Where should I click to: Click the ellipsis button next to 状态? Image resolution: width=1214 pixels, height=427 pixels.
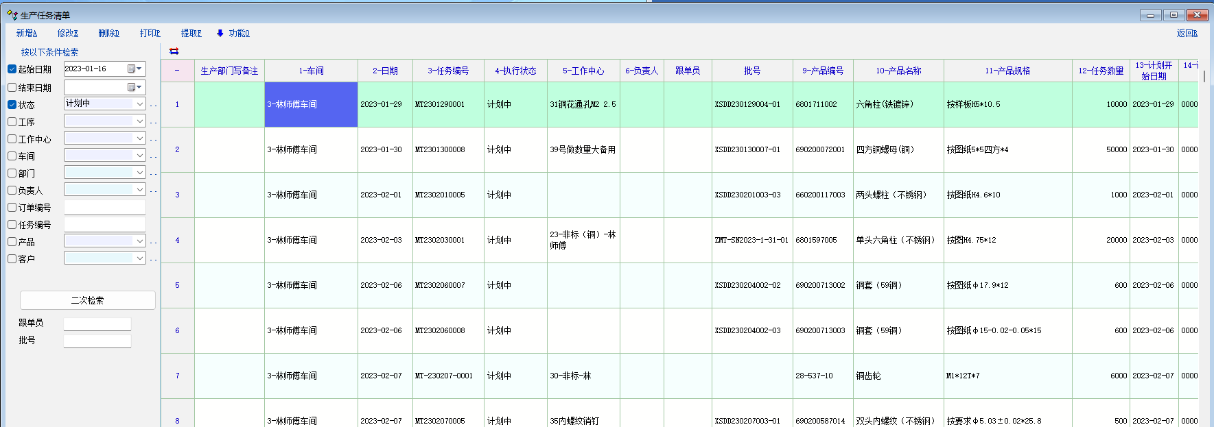click(153, 105)
